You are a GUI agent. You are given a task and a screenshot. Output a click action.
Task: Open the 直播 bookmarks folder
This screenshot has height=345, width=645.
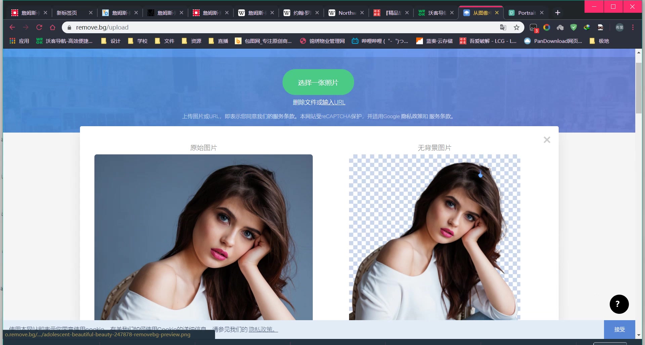pos(218,41)
